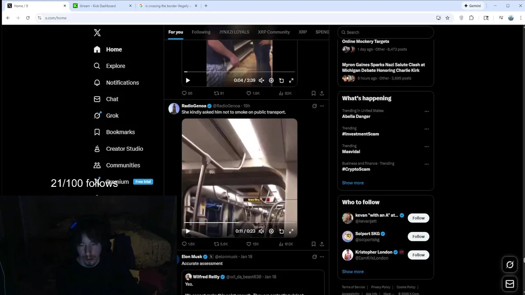This screenshot has height=295, width=525.
Task: Open RadioGenoa profile avatar
Action: [x=174, y=108]
